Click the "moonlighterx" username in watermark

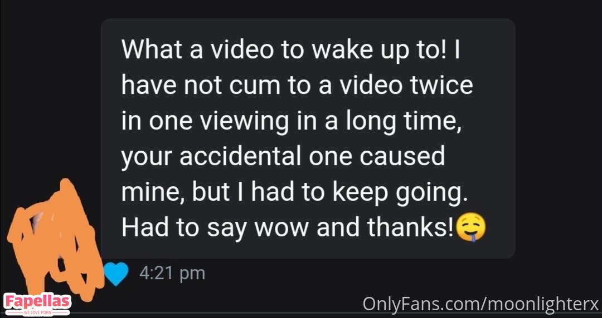click(x=542, y=304)
